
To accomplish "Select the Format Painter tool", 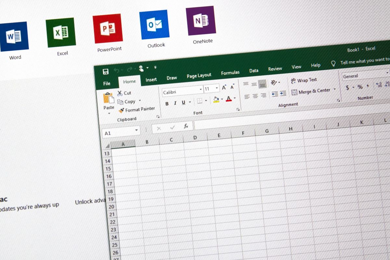I will pyautogui.click(x=137, y=110).
